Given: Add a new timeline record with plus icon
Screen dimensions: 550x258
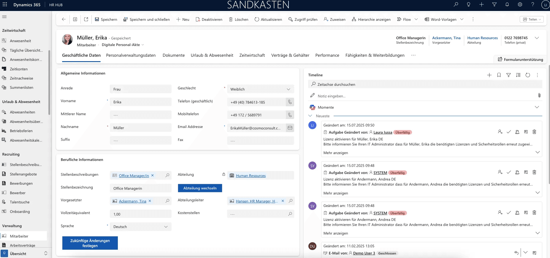Looking at the screenshot, I should coord(489,75).
